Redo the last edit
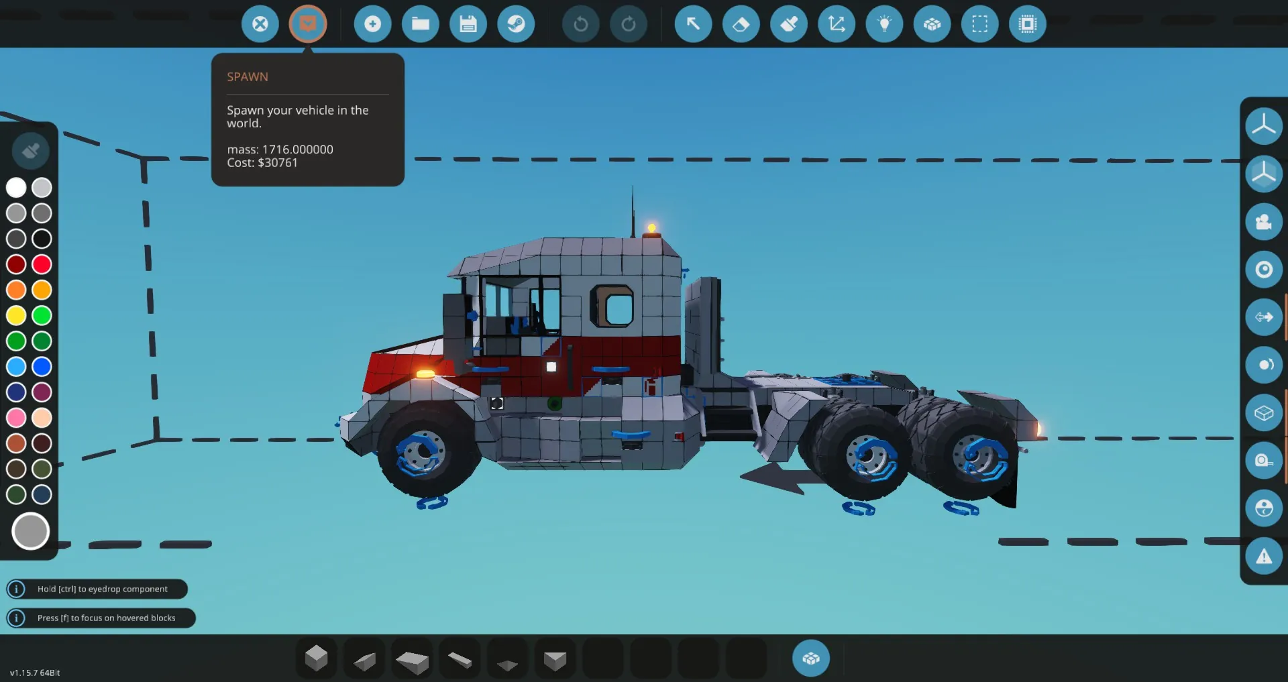The height and width of the screenshot is (682, 1288). coord(629,24)
